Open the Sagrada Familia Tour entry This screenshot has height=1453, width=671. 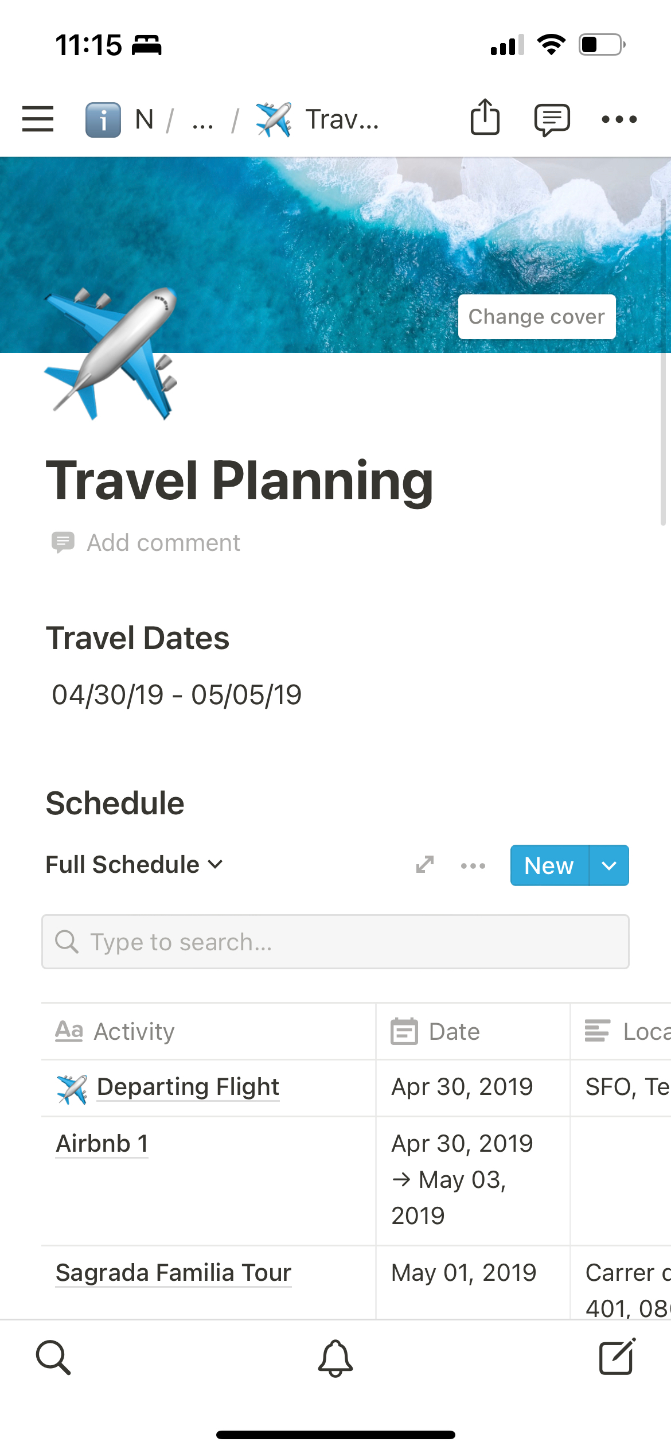(x=173, y=1273)
